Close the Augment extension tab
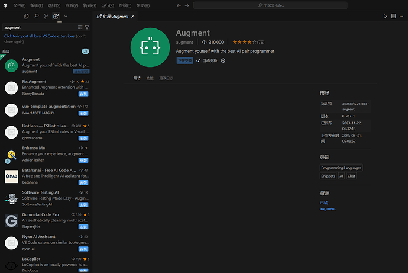Screen dimensions: 408x273 [x=133, y=16]
